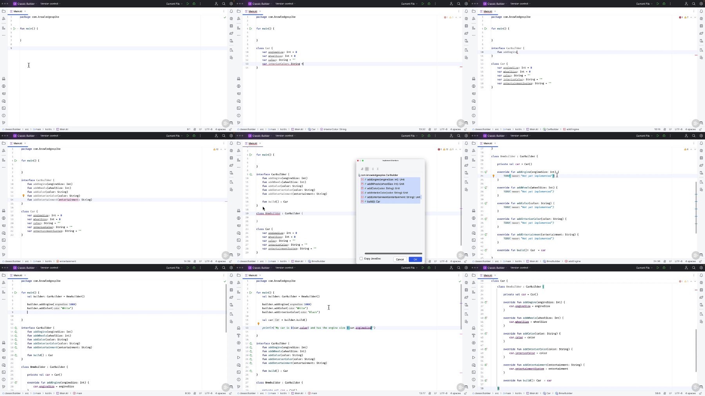
Task: Cancel the Implement Members dialog
Action: click(400, 259)
